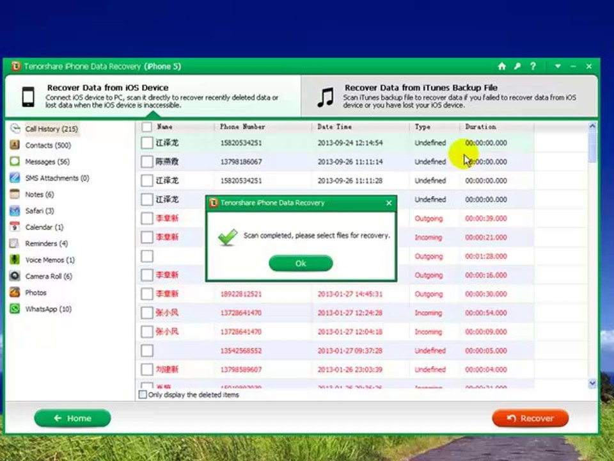Select the Notes icon in sidebar
This screenshot has height=461, width=614.
click(x=15, y=194)
